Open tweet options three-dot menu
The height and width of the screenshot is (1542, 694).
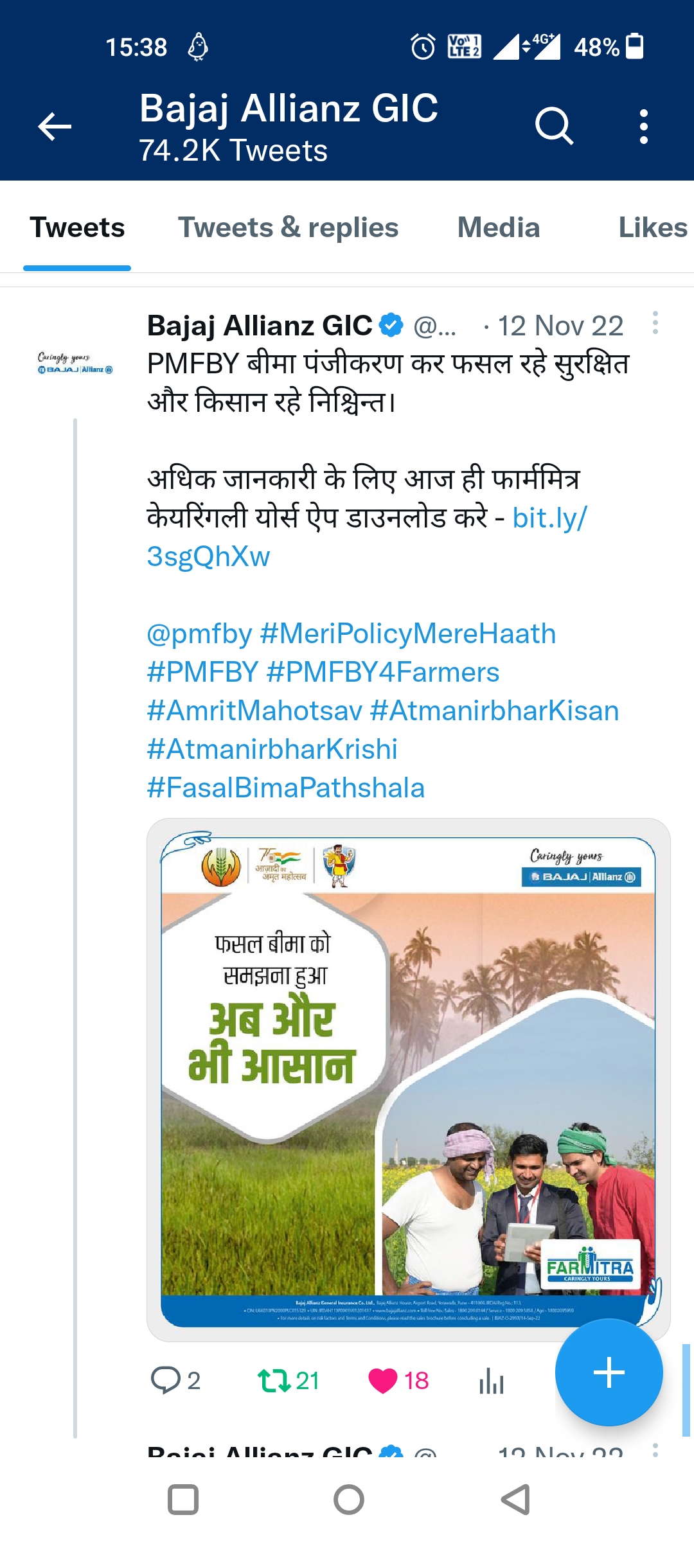tap(655, 323)
